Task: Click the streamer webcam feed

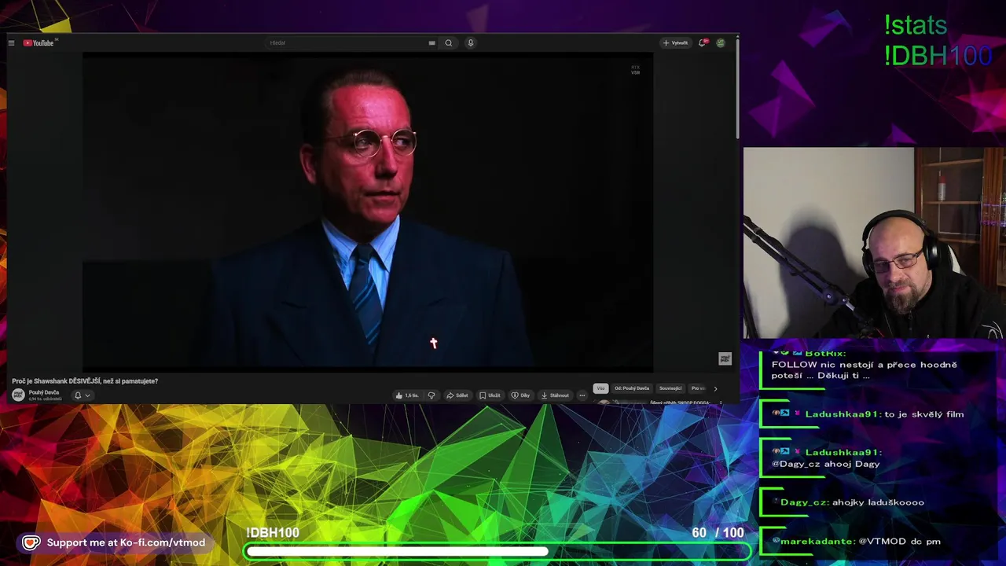Action: pos(874,243)
